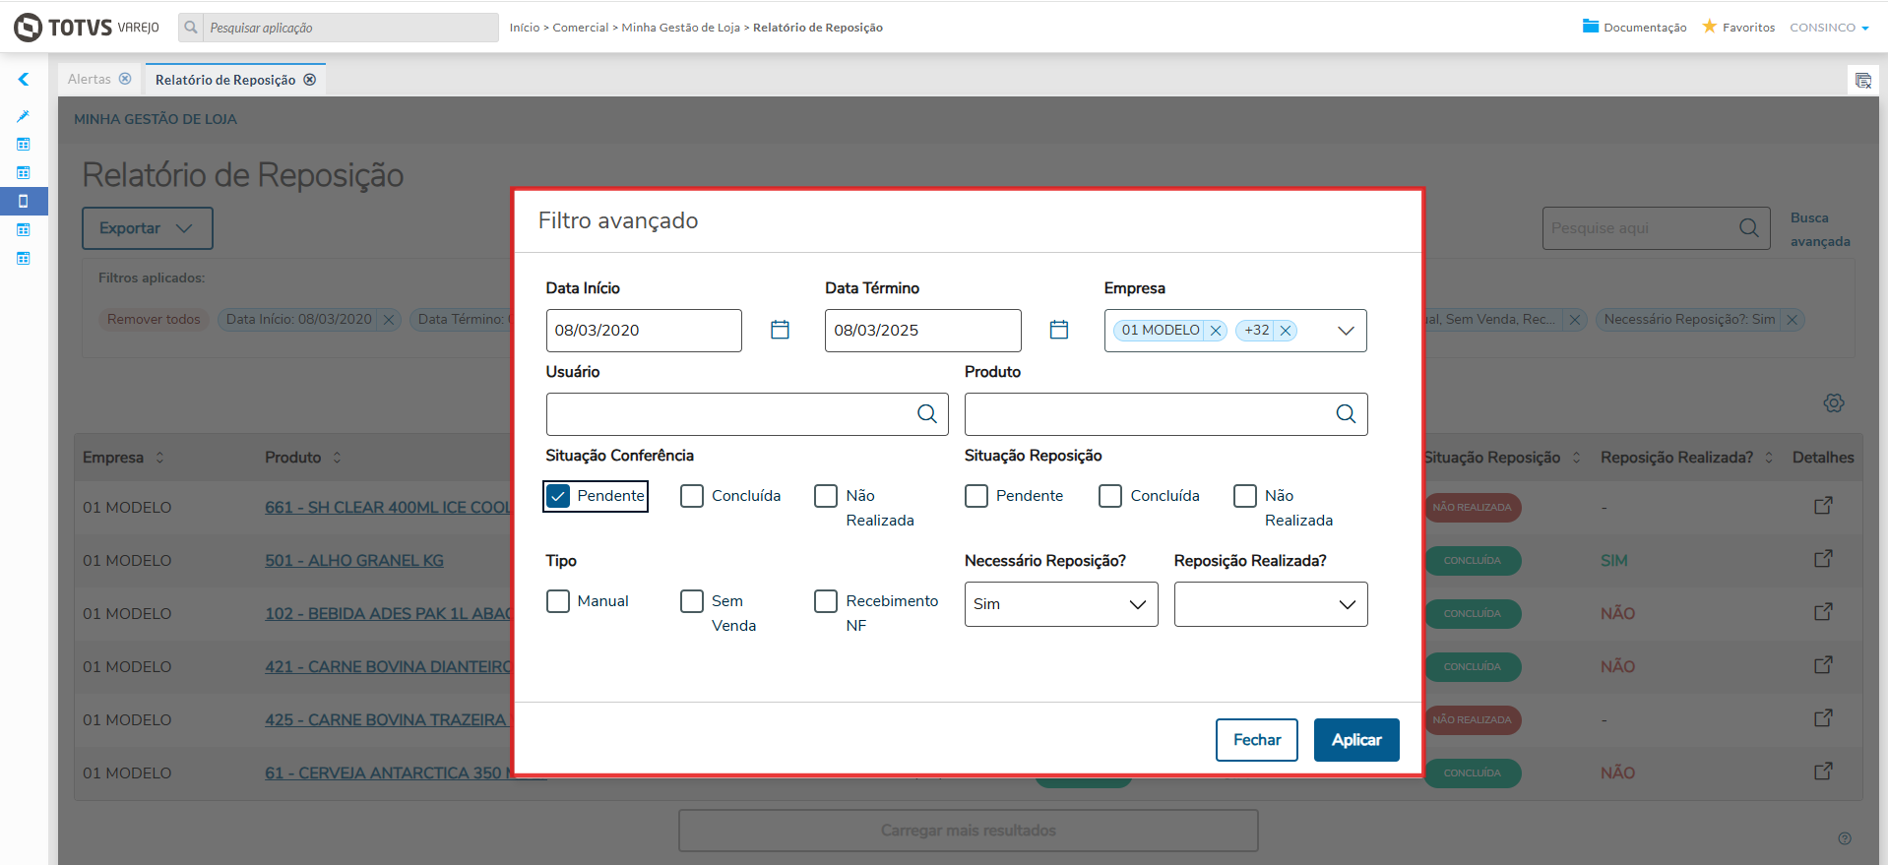Click the Usuário input field
The width and height of the screenshot is (1888, 865).
(x=728, y=414)
